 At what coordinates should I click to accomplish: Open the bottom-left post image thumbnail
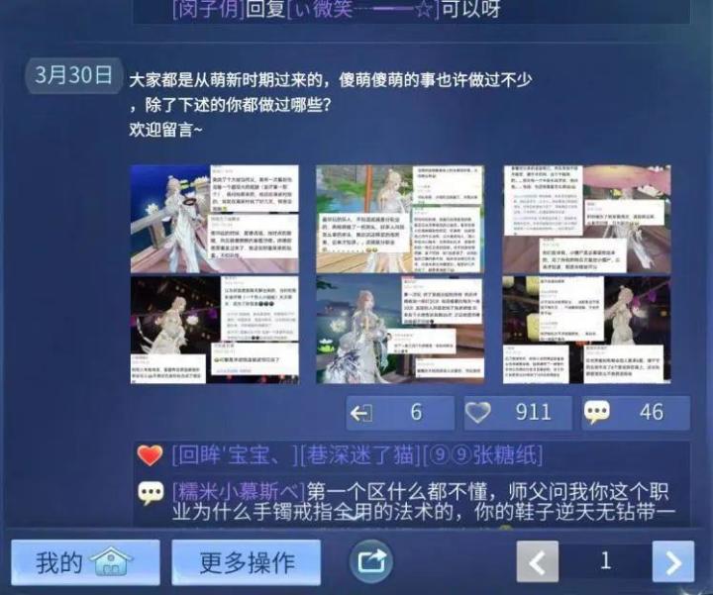coord(215,330)
